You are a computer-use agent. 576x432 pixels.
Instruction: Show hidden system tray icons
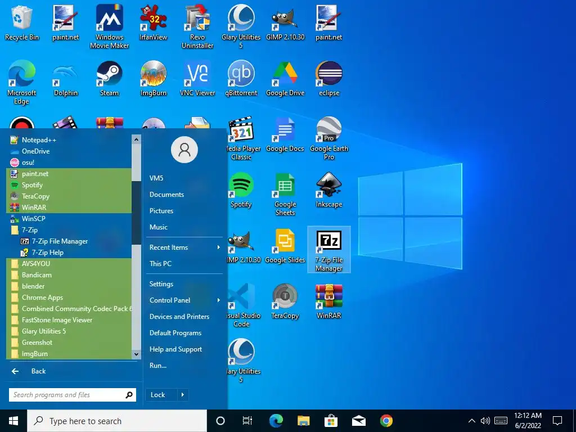click(472, 421)
